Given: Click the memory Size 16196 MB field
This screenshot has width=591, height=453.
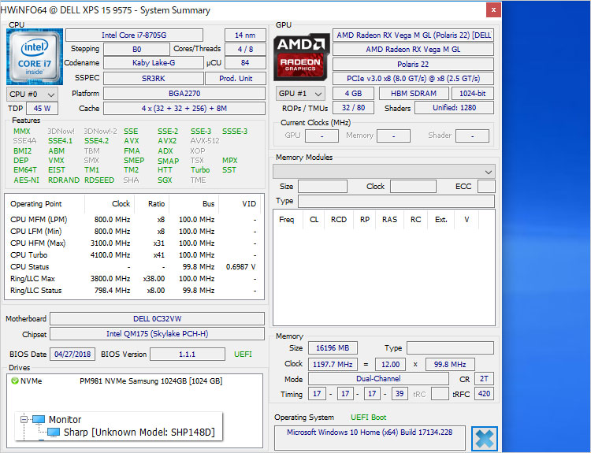Looking at the screenshot, I should (333, 348).
